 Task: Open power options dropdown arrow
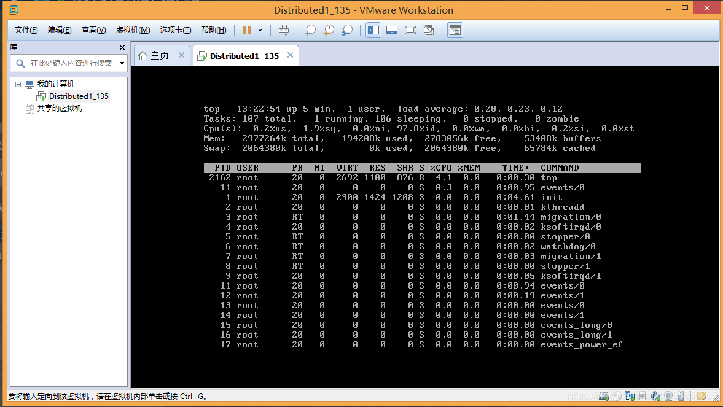coord(260,30)
